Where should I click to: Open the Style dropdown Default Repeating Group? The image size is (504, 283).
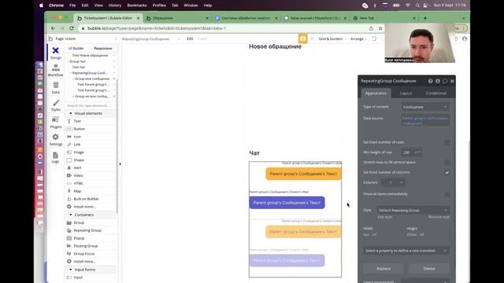pos(413,211)
